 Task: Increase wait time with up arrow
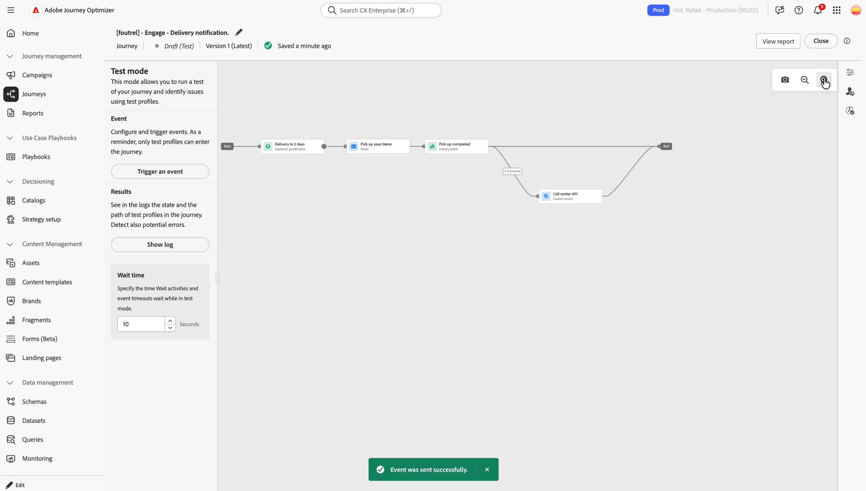170,321
